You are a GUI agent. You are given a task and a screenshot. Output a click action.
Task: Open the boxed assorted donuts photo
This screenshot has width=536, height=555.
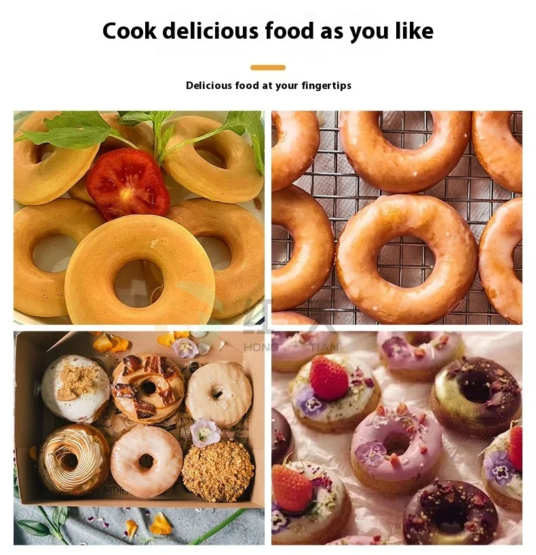pos(139,438)
